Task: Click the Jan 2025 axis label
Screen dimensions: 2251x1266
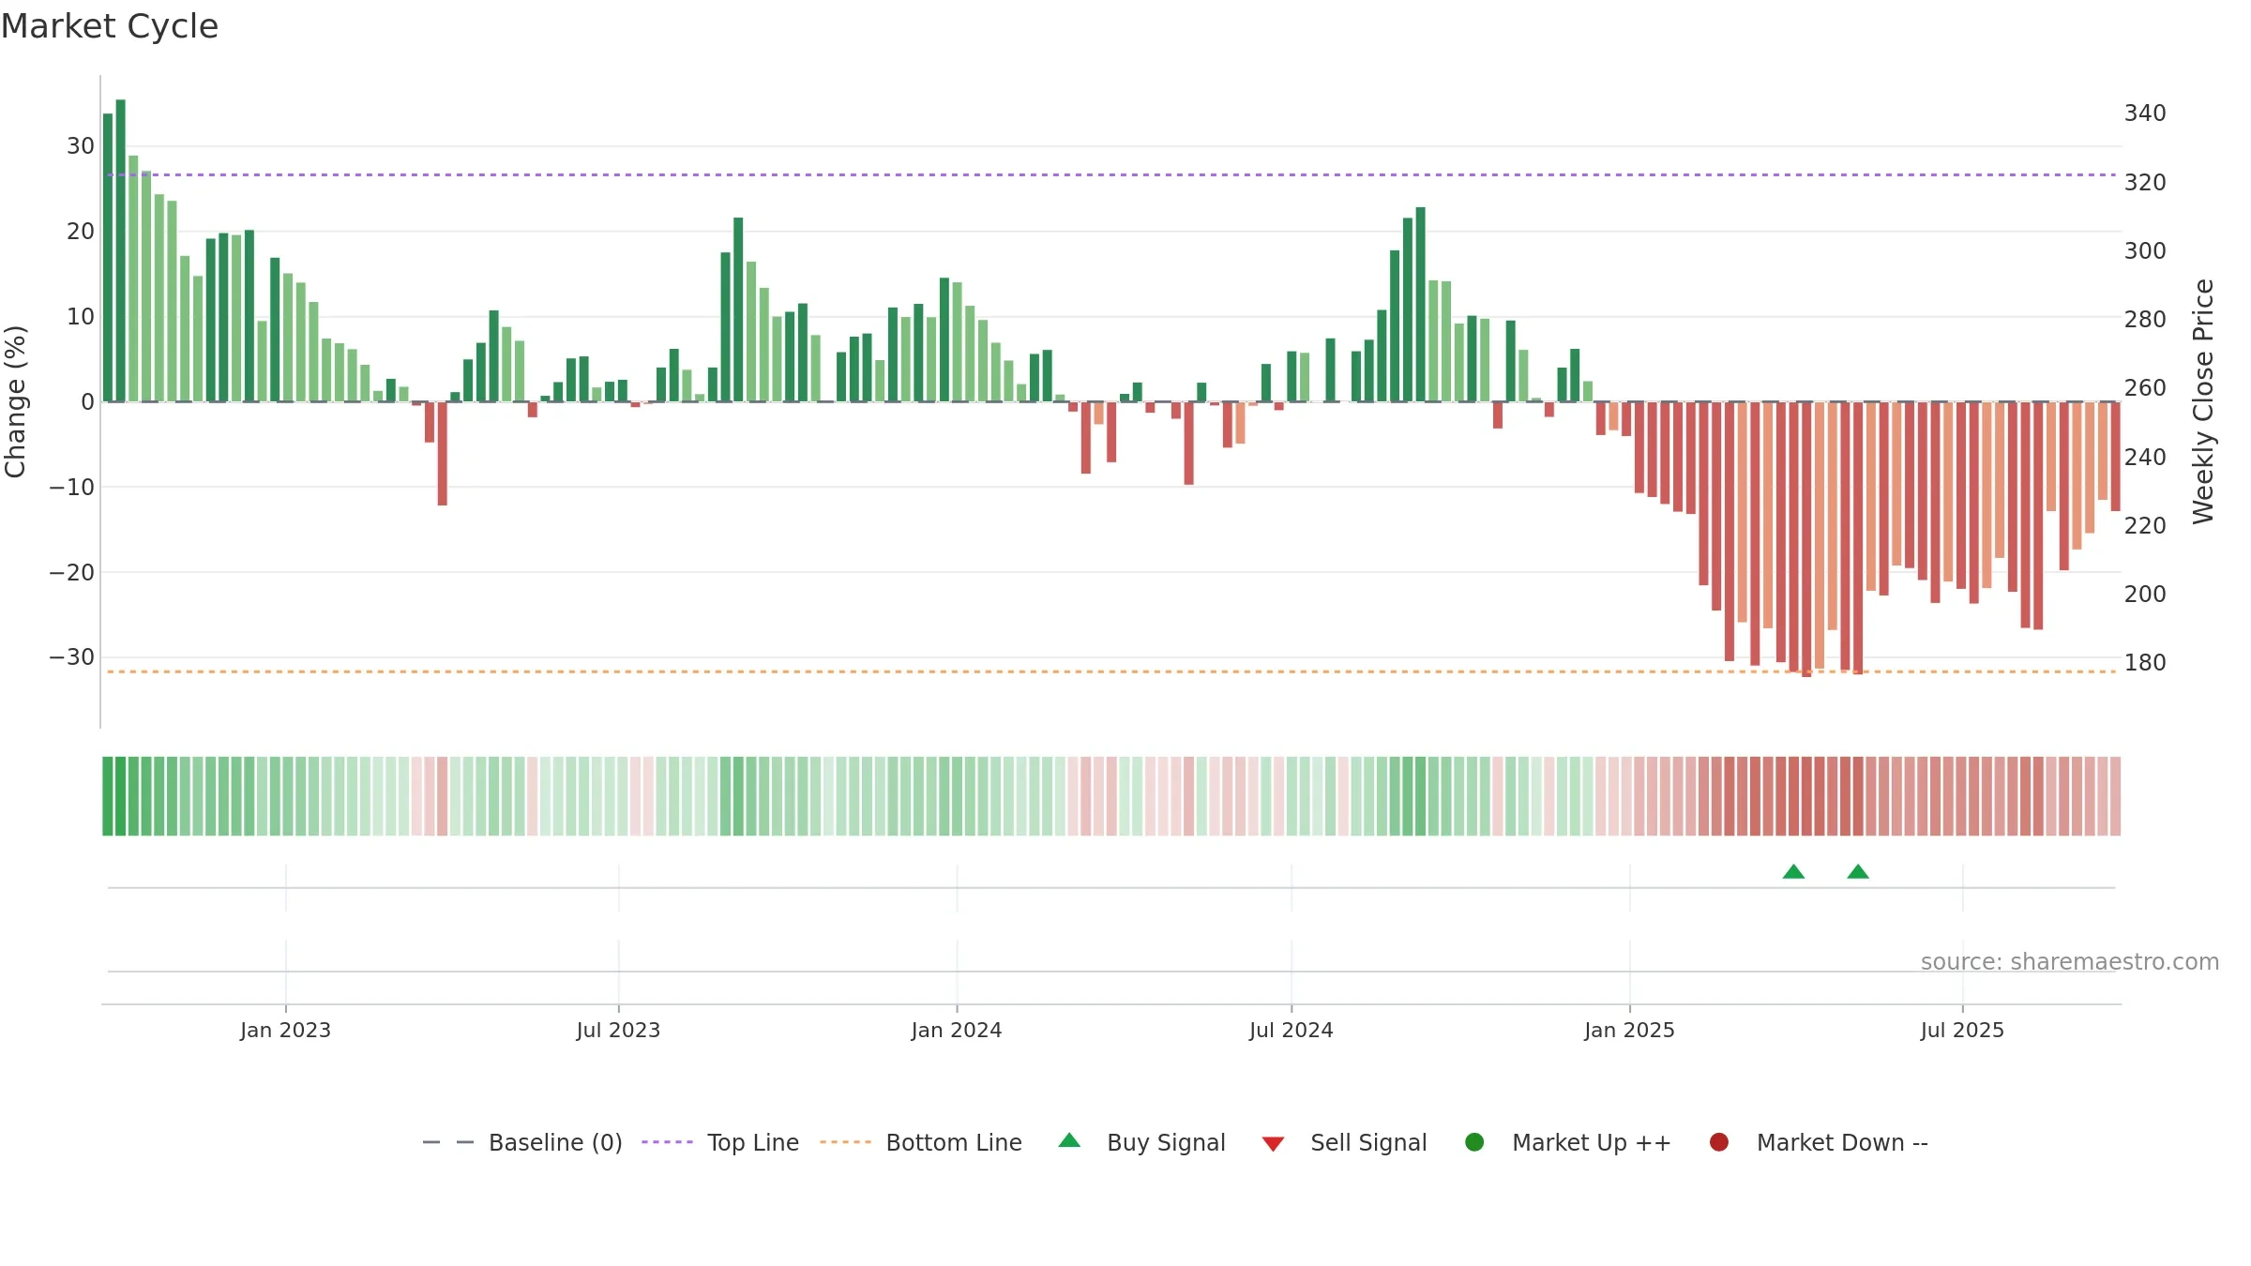Action: point(1629,1030)
